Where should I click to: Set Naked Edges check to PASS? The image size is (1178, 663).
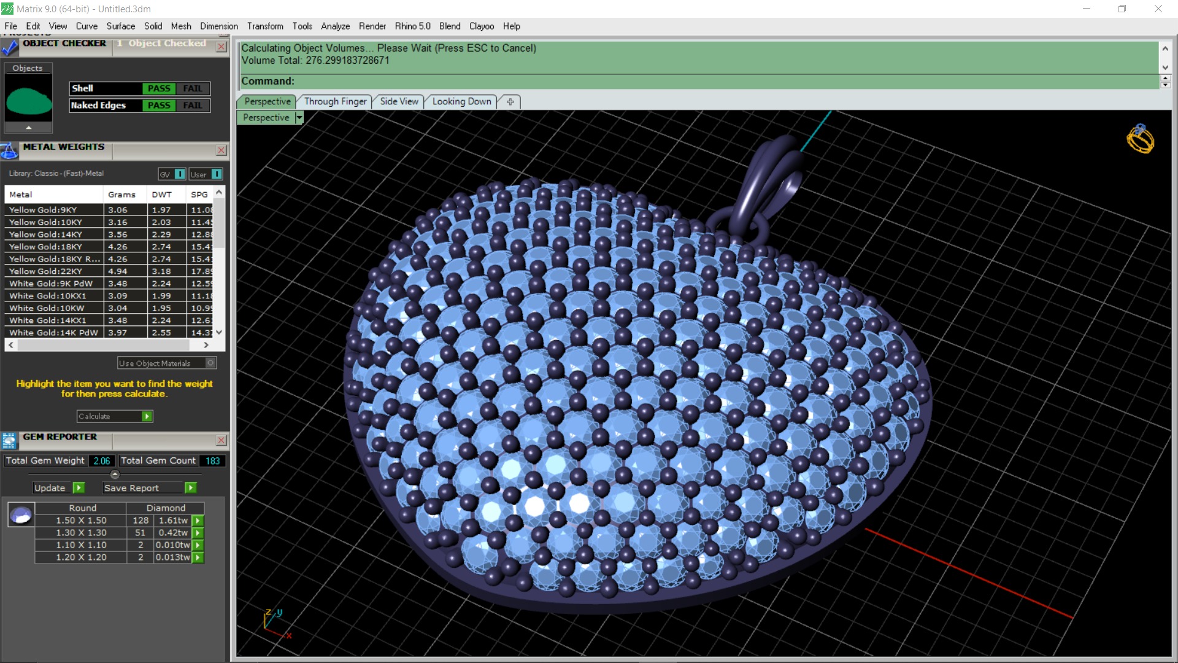[x=159, y=106]
